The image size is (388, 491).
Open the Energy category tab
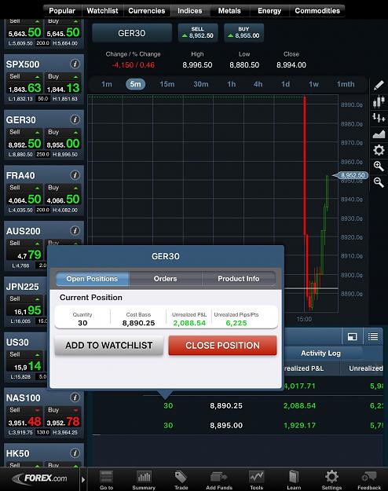coord(269,11)
